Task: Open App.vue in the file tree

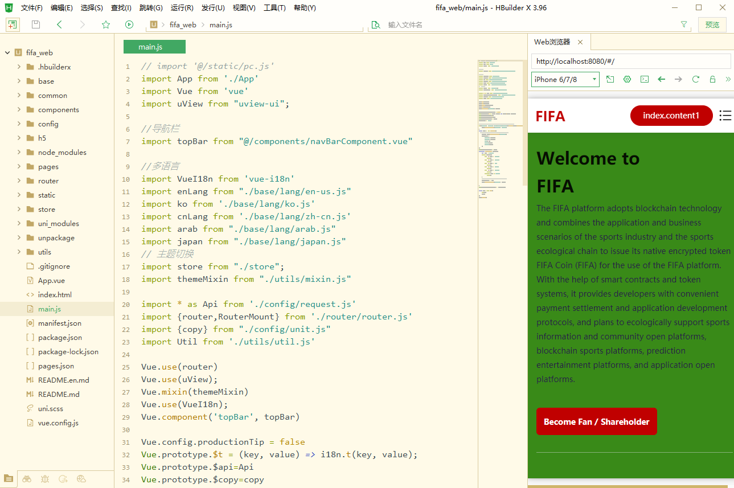Action: tap(51, 280)
